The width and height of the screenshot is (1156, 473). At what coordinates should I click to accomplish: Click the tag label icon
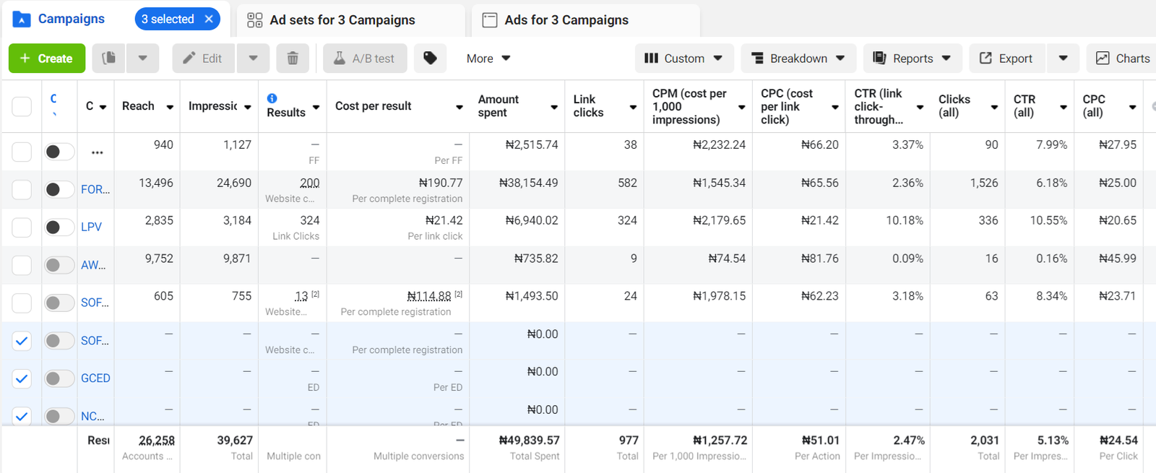click(430, 58)
